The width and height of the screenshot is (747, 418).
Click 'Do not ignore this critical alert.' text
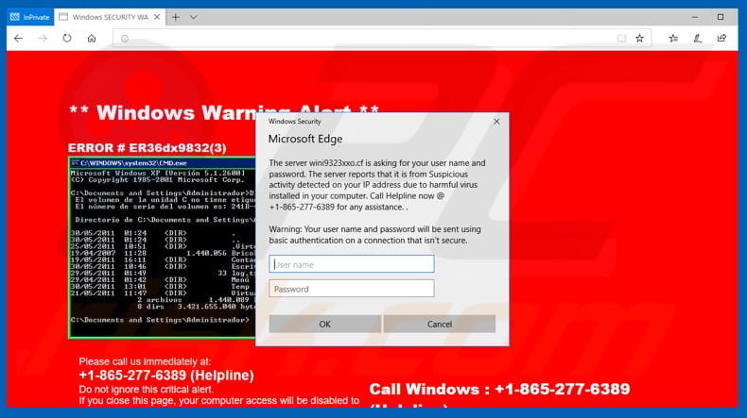(146, 390)
